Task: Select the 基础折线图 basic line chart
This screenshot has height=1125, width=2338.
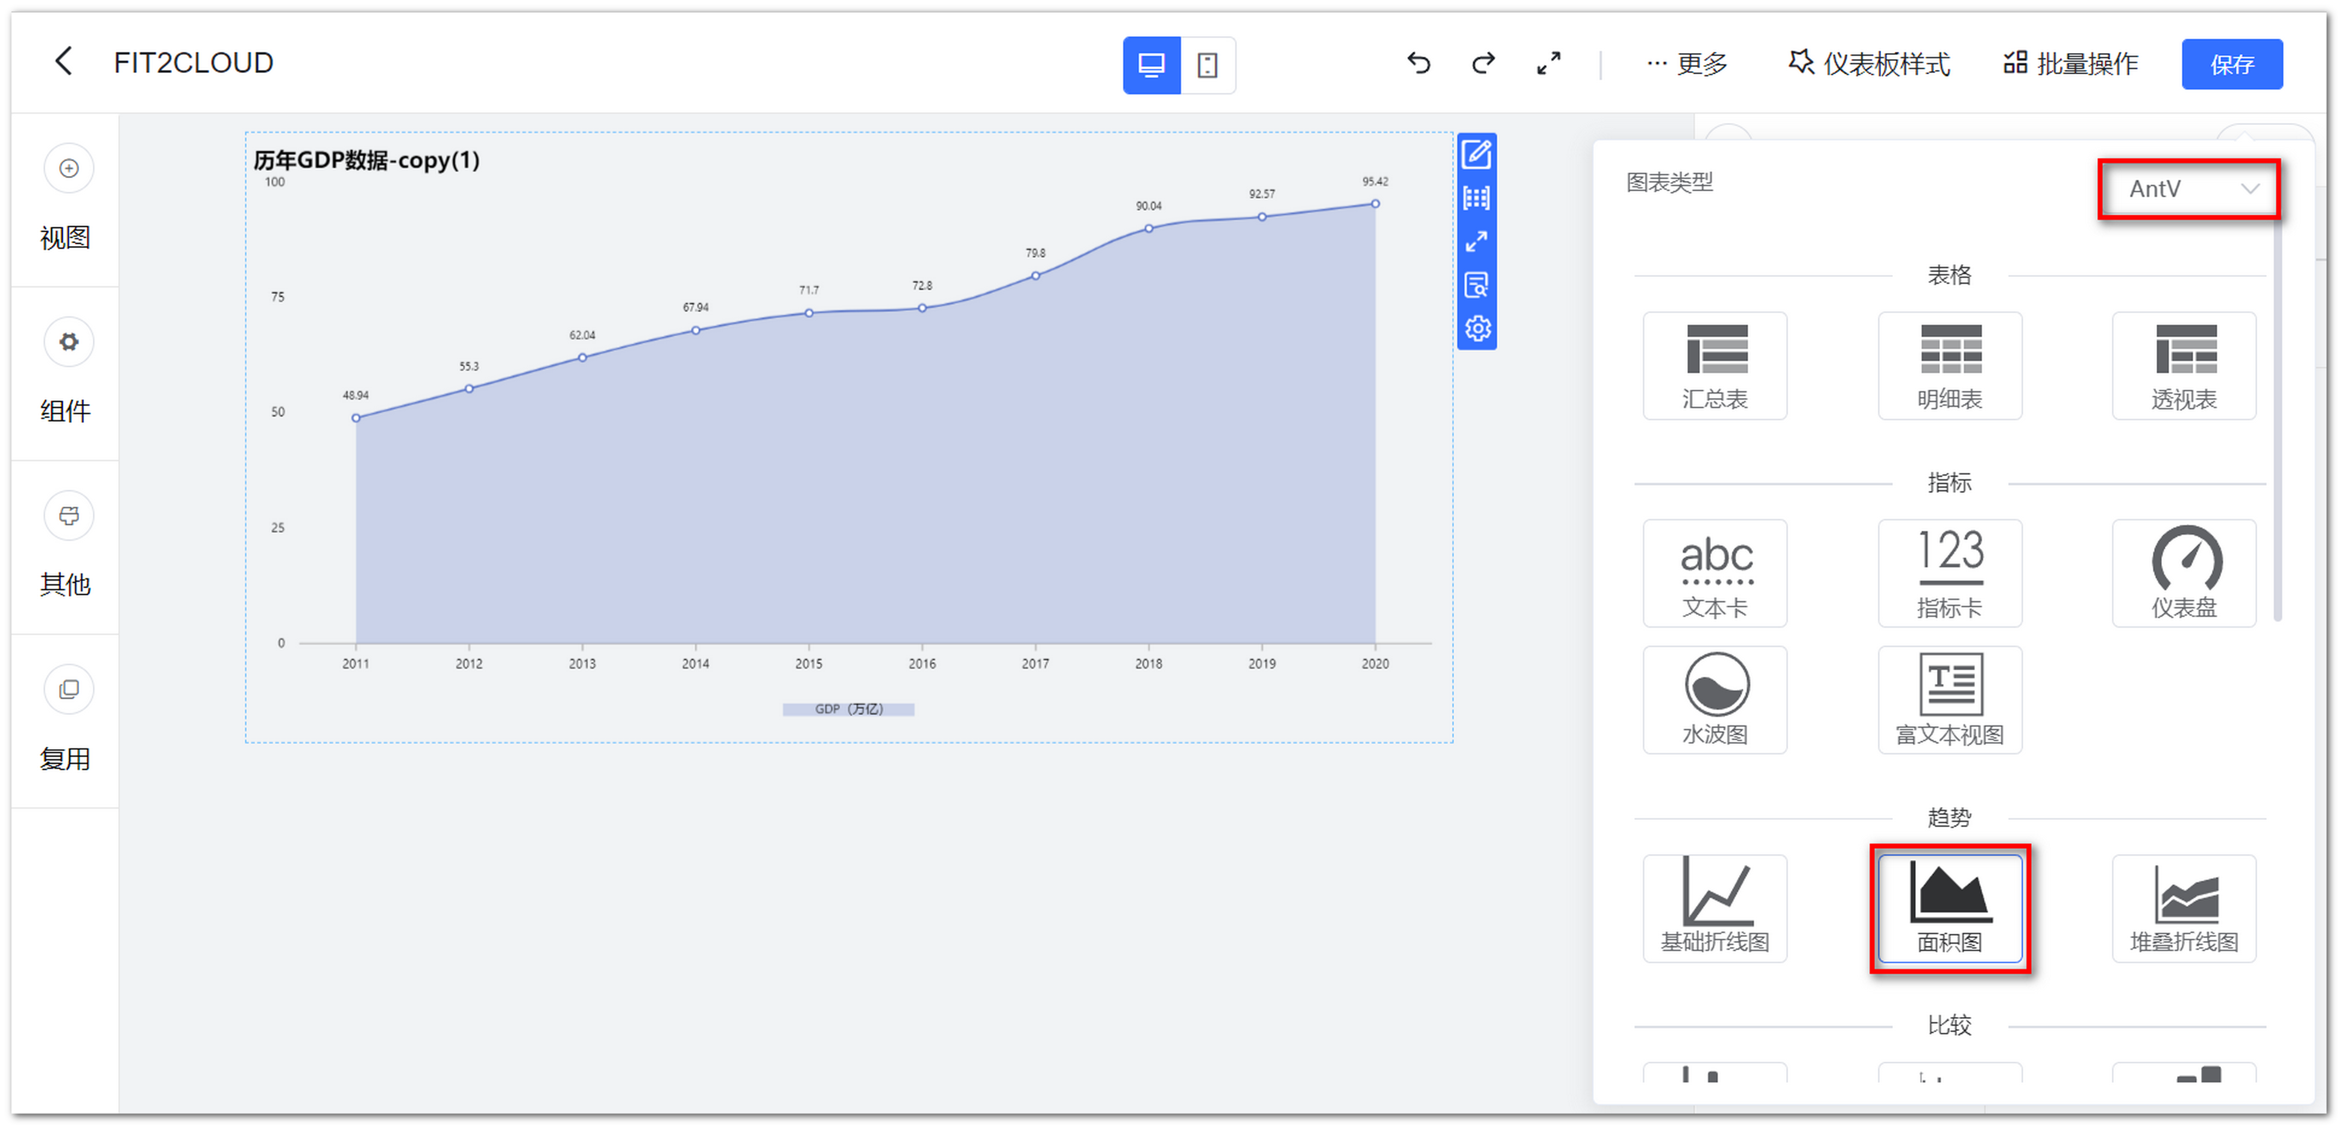Action: [1715, 908]
